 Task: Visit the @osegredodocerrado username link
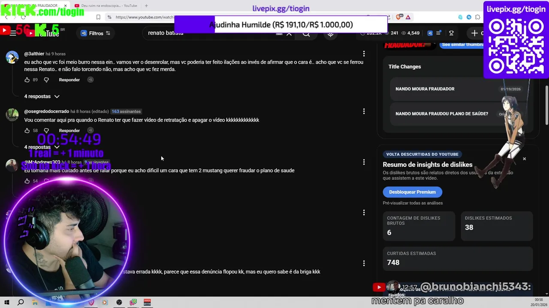pos(46,111)
